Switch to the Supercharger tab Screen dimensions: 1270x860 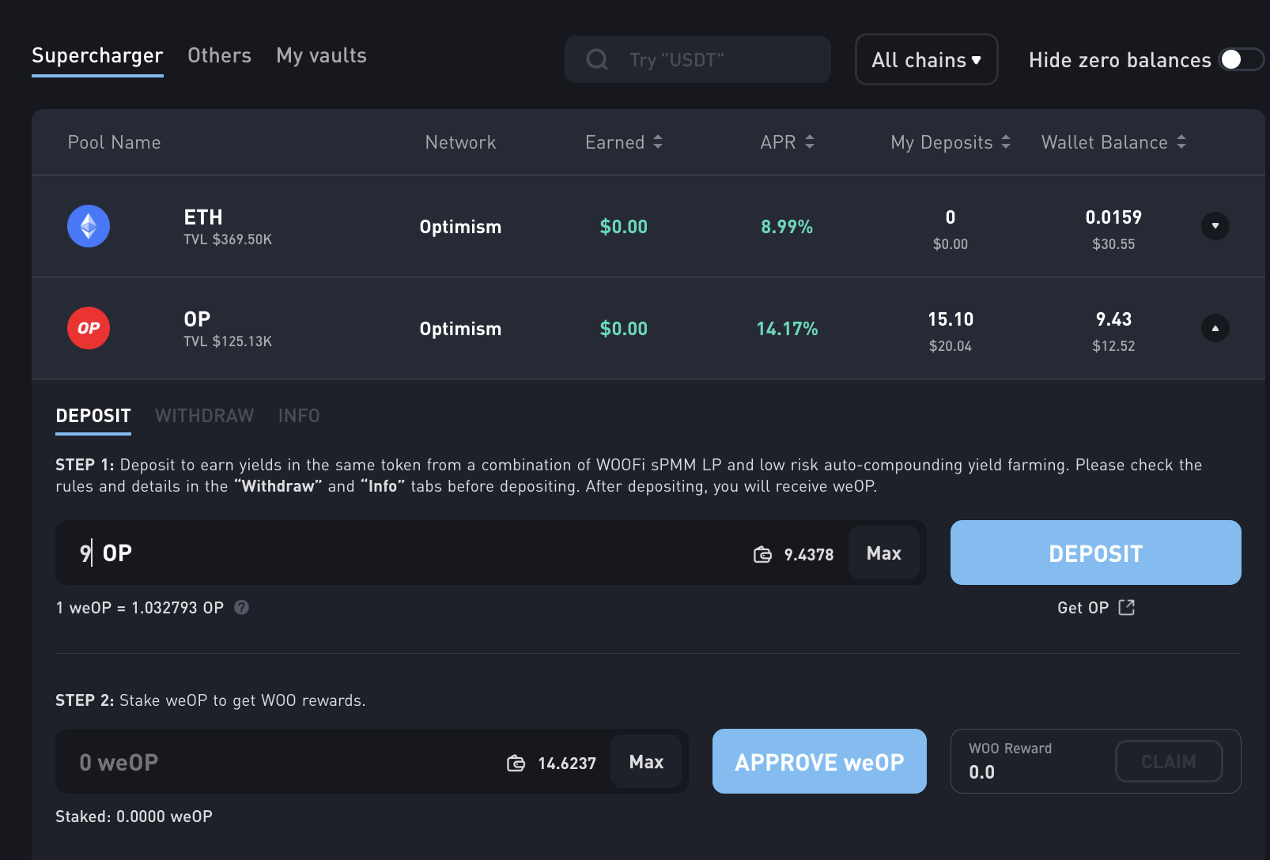97,56
